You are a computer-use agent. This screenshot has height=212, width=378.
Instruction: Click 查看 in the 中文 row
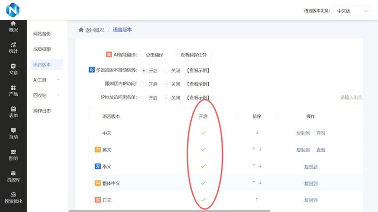(x=321, y=133)
